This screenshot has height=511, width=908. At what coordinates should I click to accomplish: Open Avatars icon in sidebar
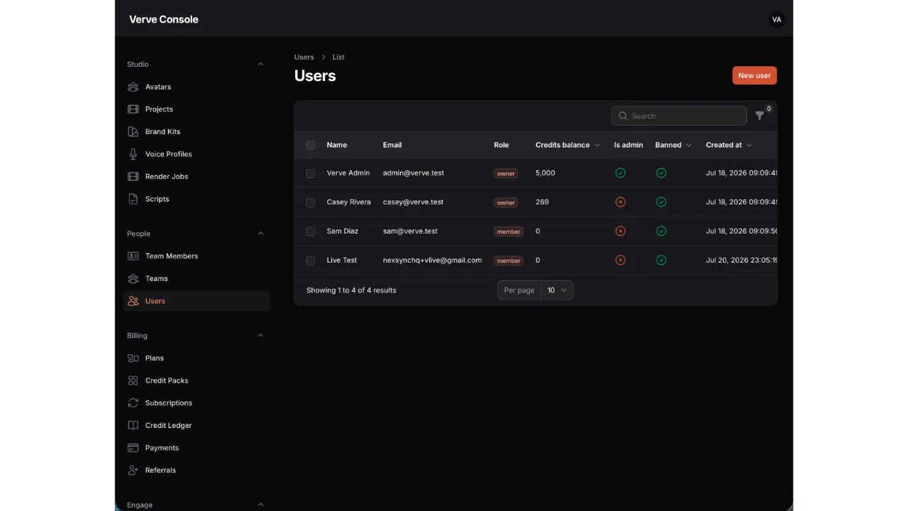coord(133,87)
